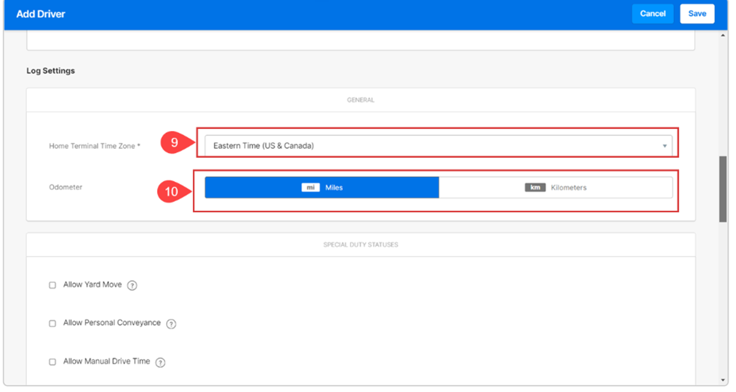
Task: Click the Odometer label
Action: click(x=66, y=187)
